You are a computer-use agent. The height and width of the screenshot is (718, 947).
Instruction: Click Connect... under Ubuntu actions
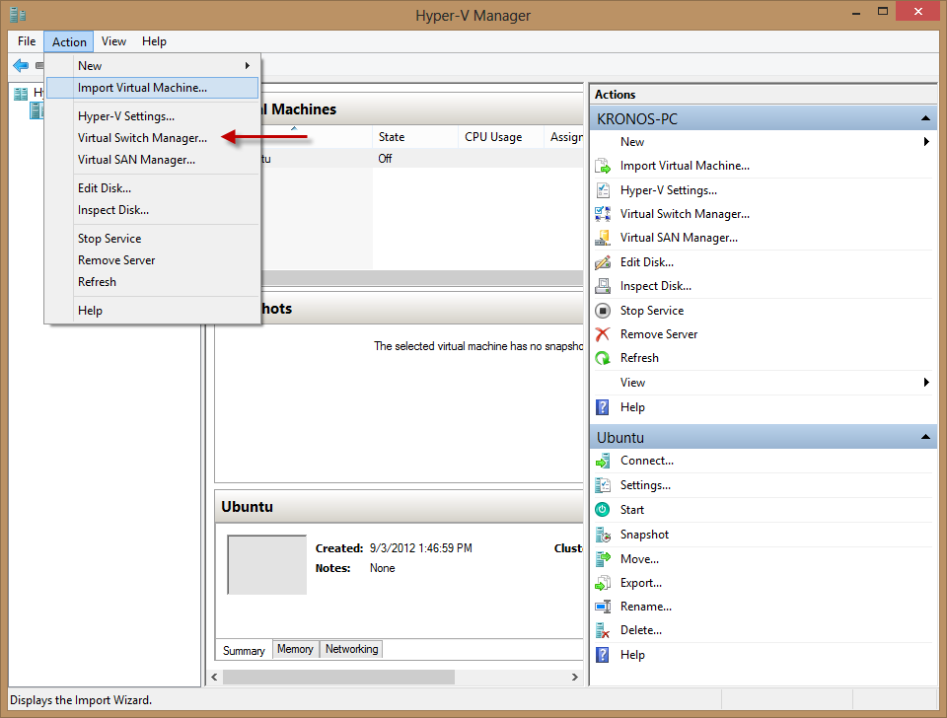(x=646, y=461)
